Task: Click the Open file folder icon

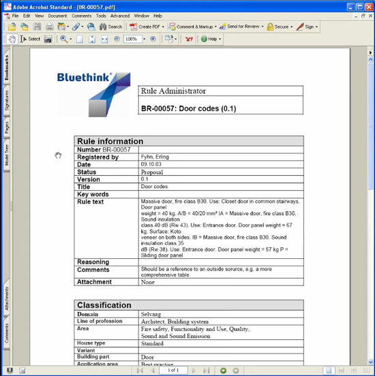Action: [12, 27]
